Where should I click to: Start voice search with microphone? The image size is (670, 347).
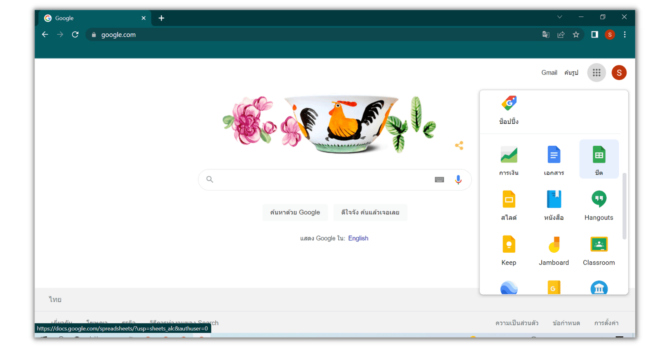458,180
